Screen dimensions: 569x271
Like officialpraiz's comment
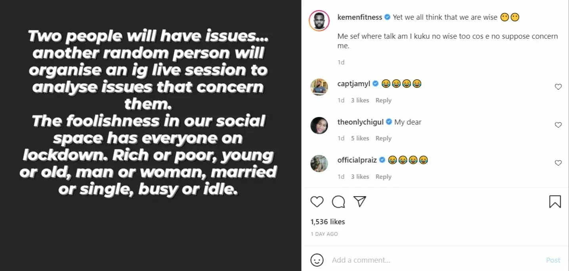tap(558, 163)
